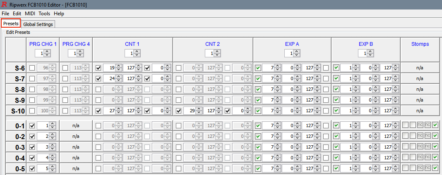This screenshot has height=175, width=442.
Task: Click the PRG CHG 4 n/a cell in row 0-2
Action: pos(76,137)
